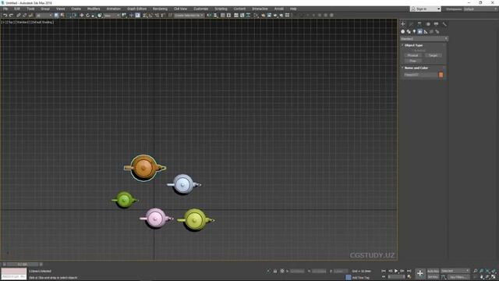Click the Free camera button
The height and width of the screenshot is (281, 499).
tap(412, 61)
